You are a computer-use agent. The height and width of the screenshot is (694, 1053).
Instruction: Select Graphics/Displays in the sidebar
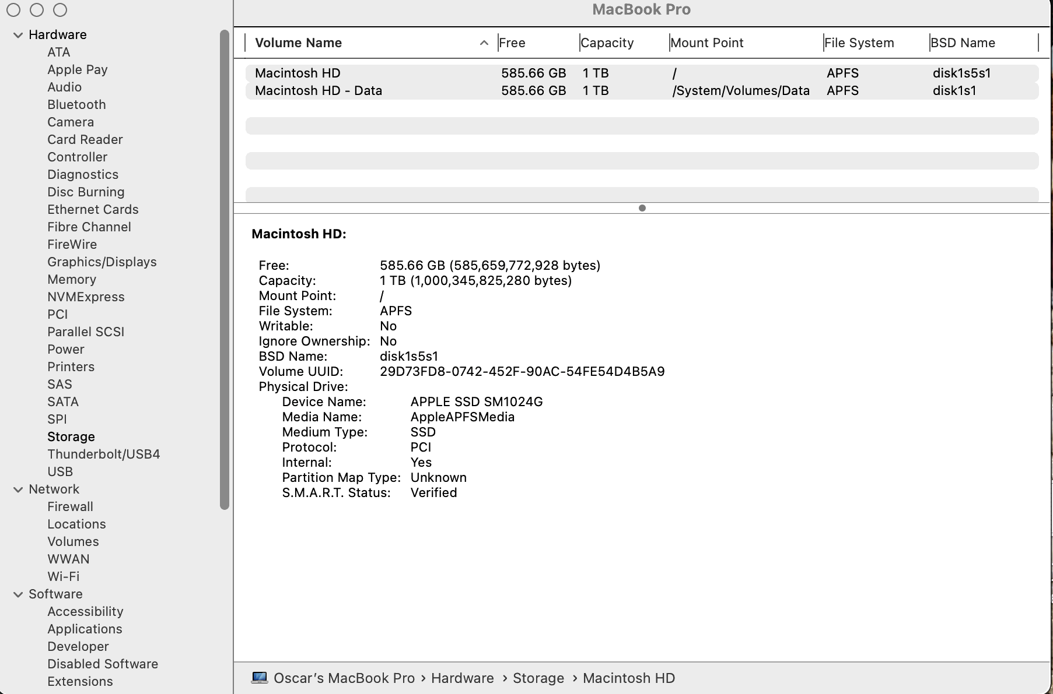pyautogui.click(x=102, y=262)
